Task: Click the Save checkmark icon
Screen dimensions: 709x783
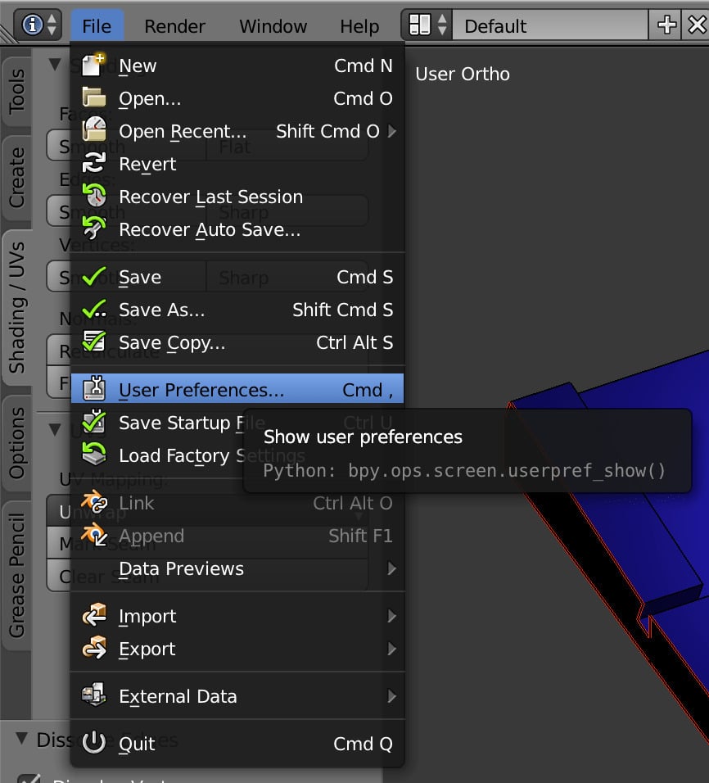Action: (95, 277)
